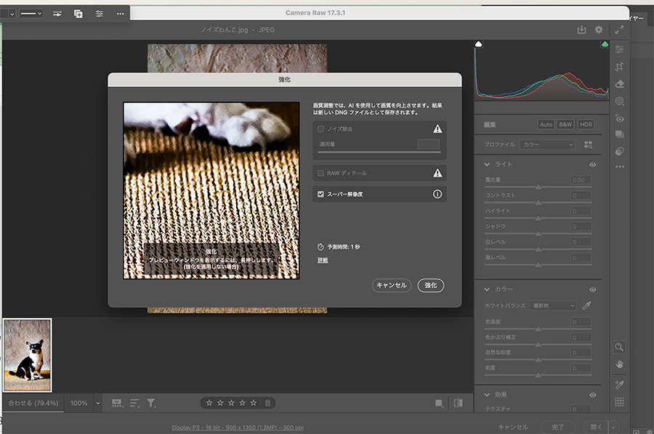
Task: Select the Crop tool icon
Action: [x=619, y=67]
